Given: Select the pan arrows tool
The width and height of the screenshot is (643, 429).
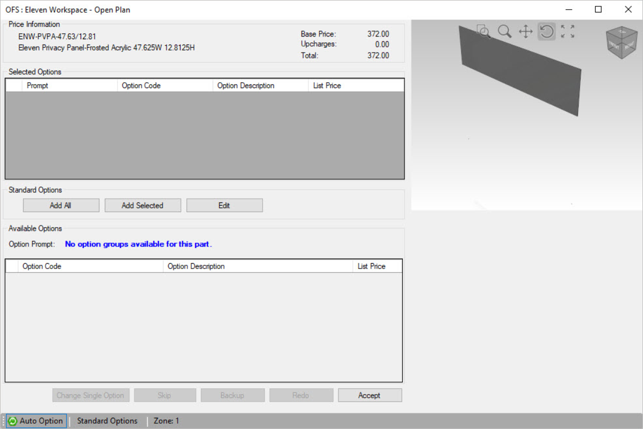Looking at the screenshot, I should (525, 31).
